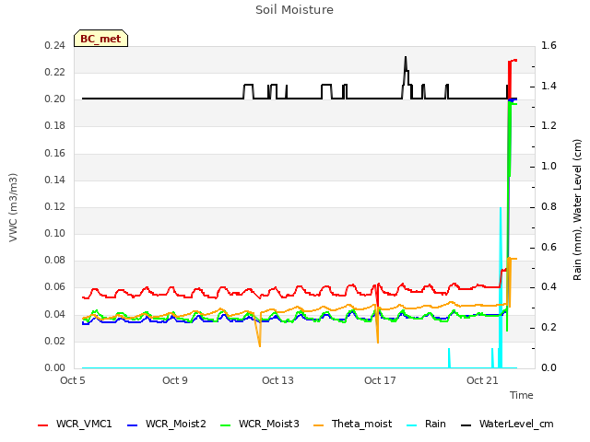
Task: Click the Oct 9 date tick label
Action: [x=175, y=380]
